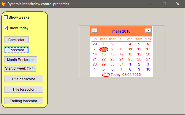Screen dimensions: 185x115
Task: Open Month Backcolor picker button
Action: click(21, 60)
